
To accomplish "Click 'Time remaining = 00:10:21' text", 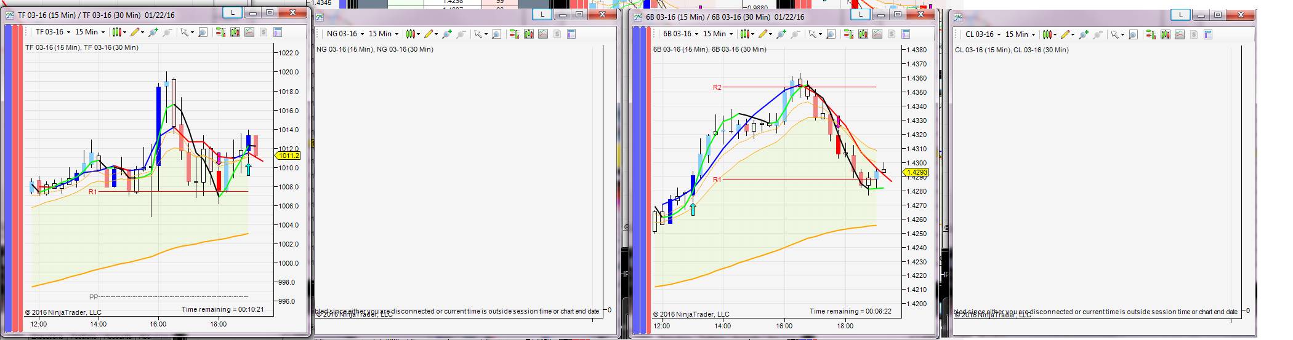I will coord(223,309).
